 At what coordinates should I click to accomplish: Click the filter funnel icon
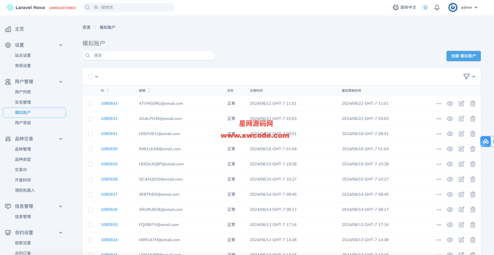click(466, 77)
